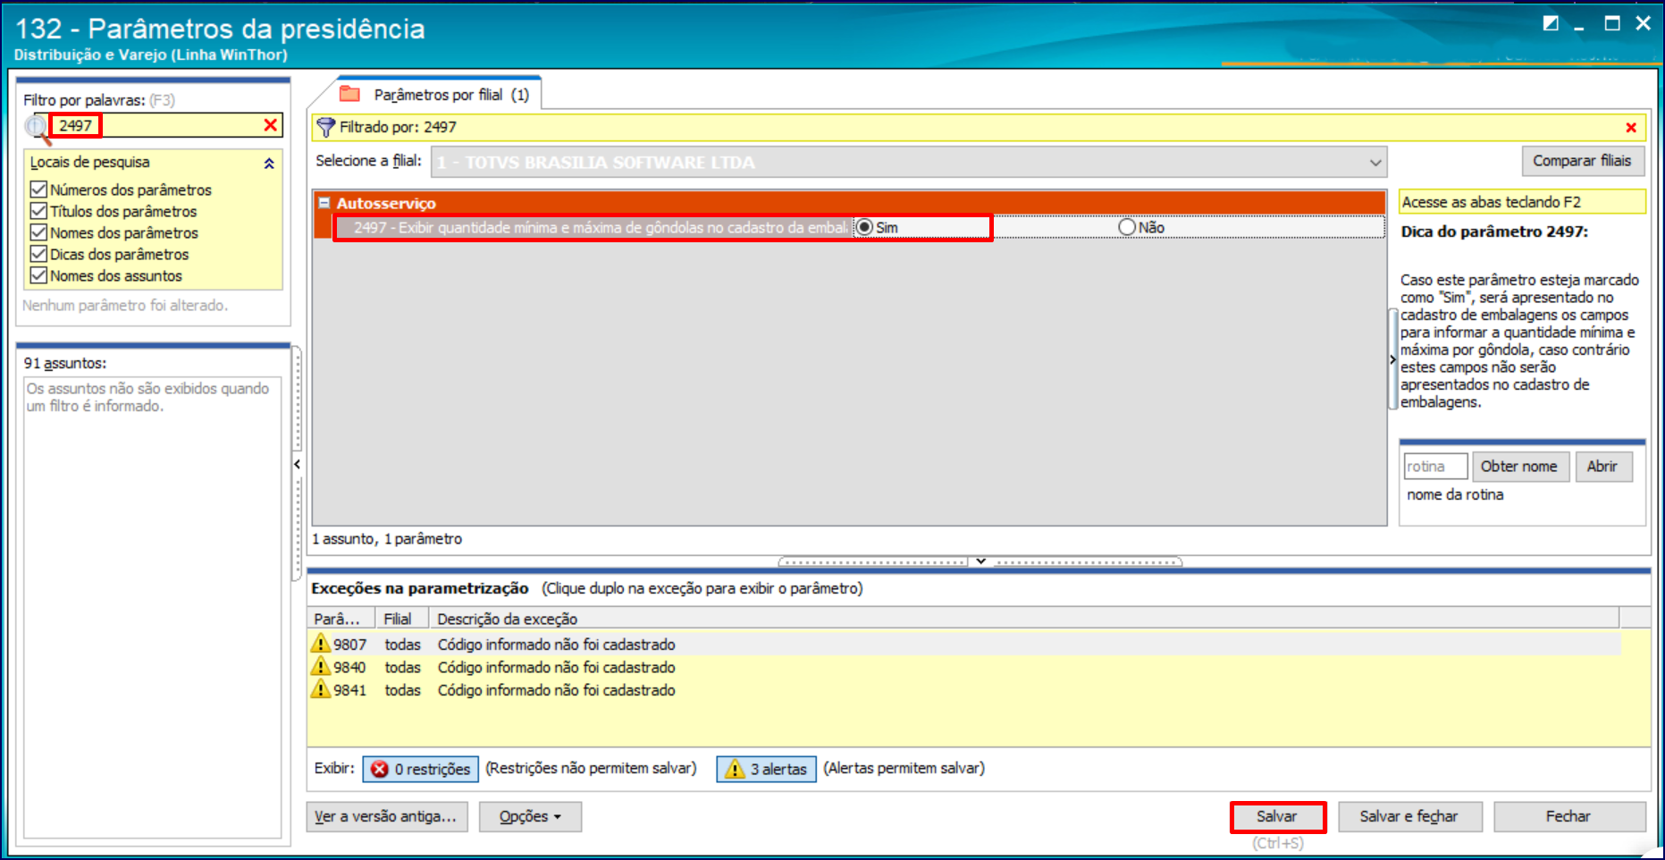Toggle Nomes dos parâmetros checkbox
1665x860 pixels.
pyautogui.click(x=38, y=232)
